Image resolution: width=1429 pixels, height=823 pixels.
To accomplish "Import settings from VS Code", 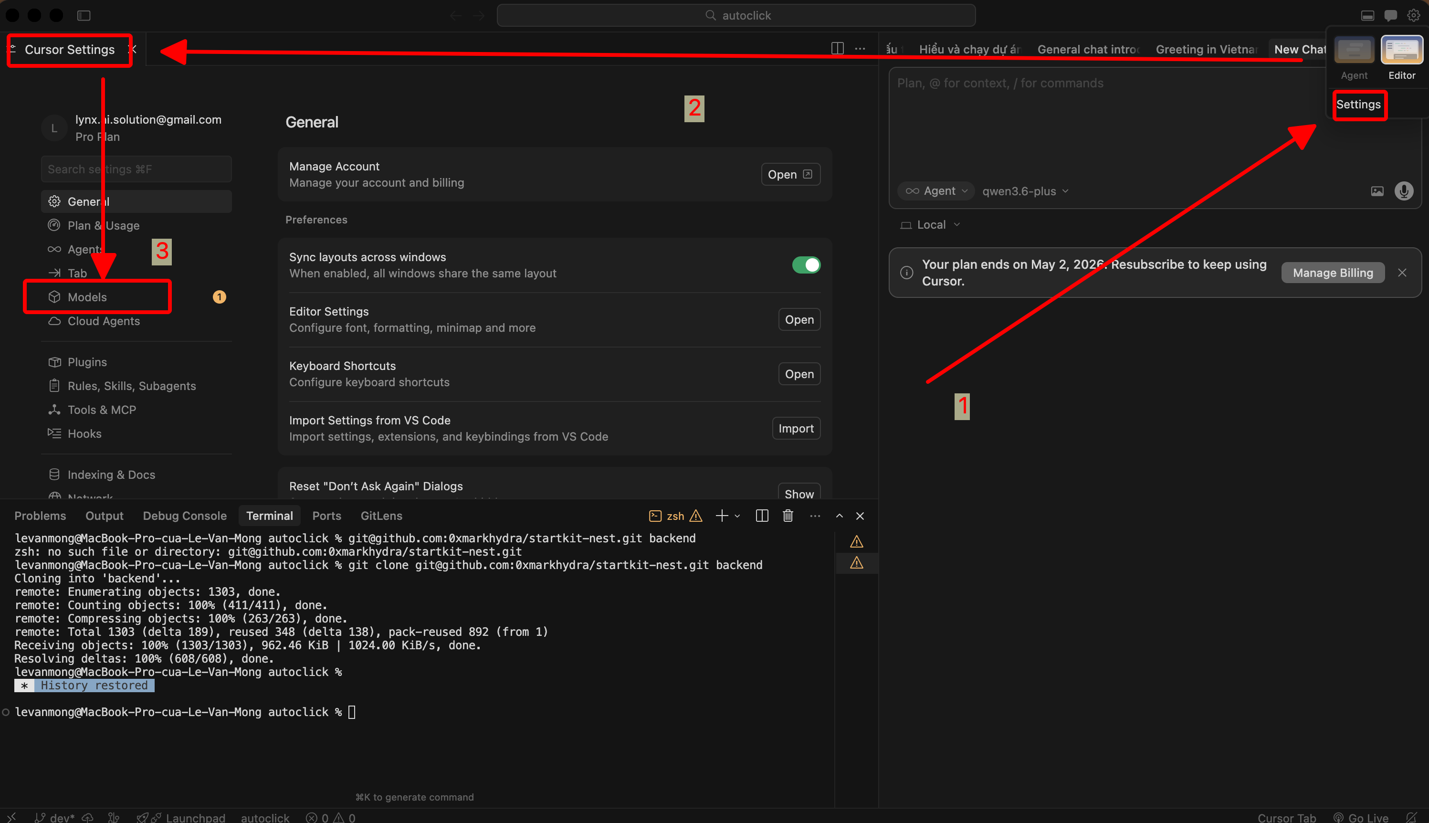I will (x=796, y=429).
